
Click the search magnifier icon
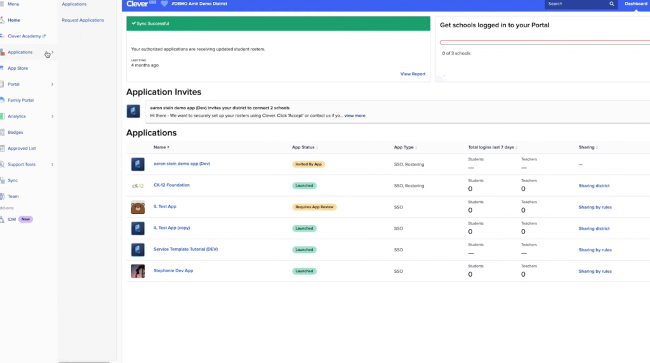(612, 4)
